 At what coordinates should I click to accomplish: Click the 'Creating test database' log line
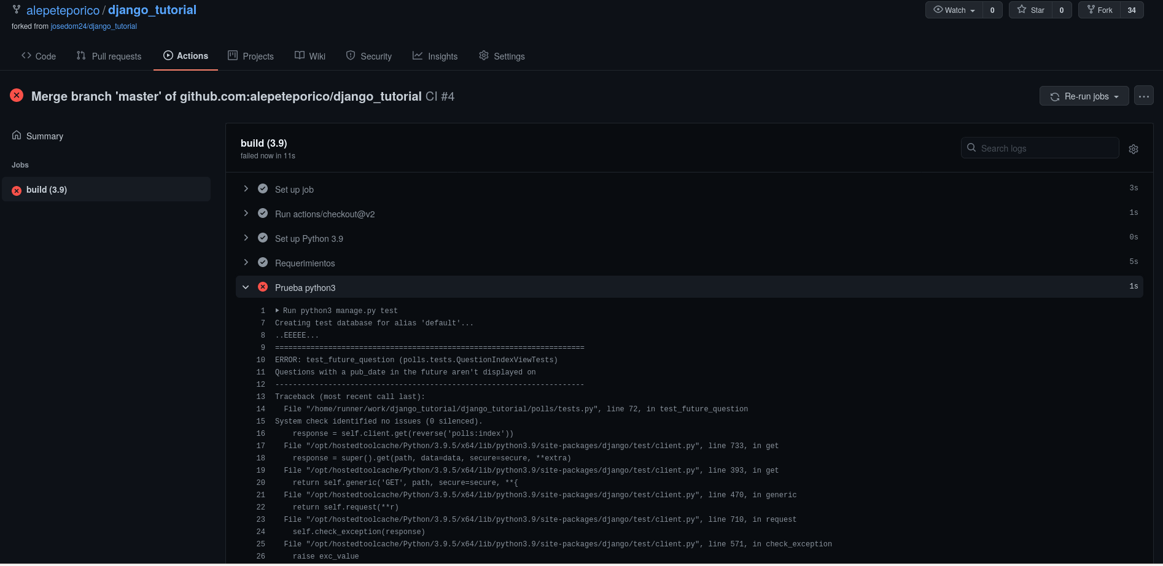[x=375, y=323]
